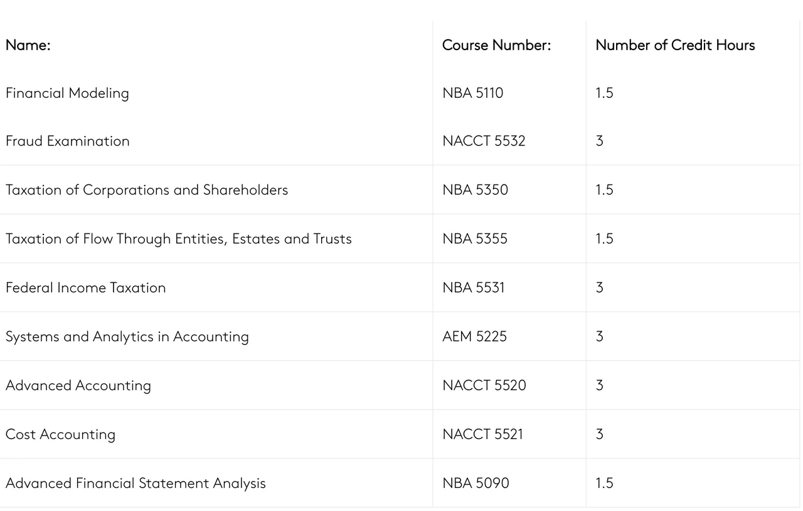Select the Federal Income Taxation course

86,288
